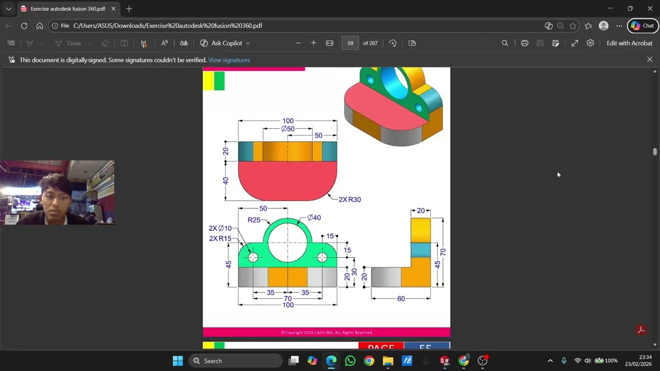This screenshot has height=371, width=660.
Task: Open the Favorites list icon
Action: click(588, 26)
